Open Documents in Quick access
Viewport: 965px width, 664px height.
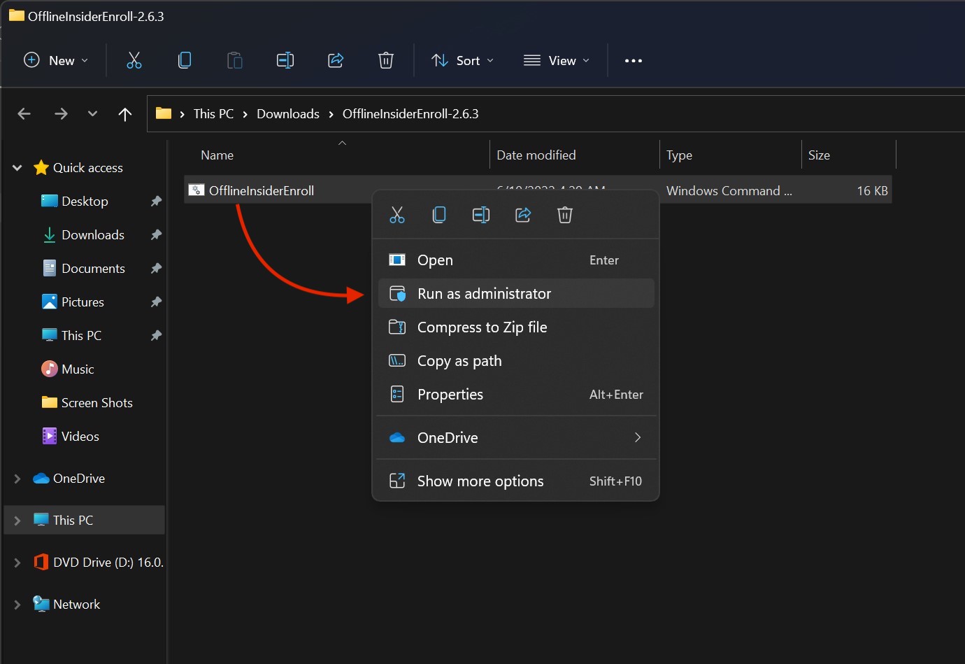[x=93, y=269]
